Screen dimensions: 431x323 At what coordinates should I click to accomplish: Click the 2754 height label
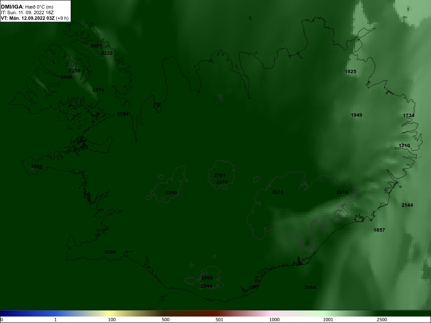click(123, 114)
